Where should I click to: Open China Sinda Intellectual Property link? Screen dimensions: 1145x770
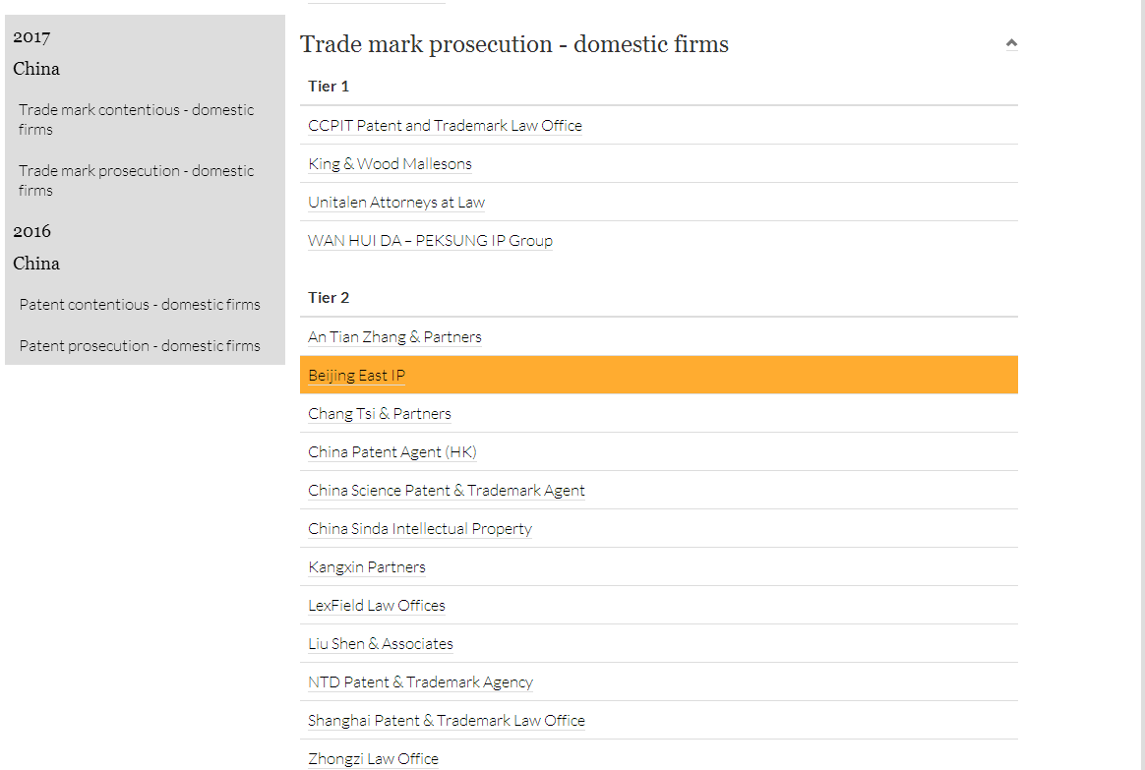(420, 529)
